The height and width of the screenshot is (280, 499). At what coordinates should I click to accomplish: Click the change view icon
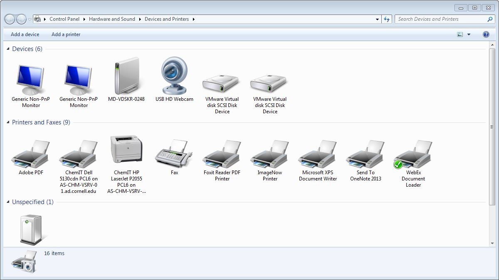[460, 34]
